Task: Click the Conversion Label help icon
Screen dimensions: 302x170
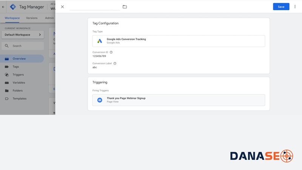Action: click(x=115, y=63)
